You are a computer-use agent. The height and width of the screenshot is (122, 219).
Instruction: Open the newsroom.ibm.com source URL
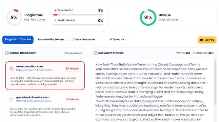(34, 70)
